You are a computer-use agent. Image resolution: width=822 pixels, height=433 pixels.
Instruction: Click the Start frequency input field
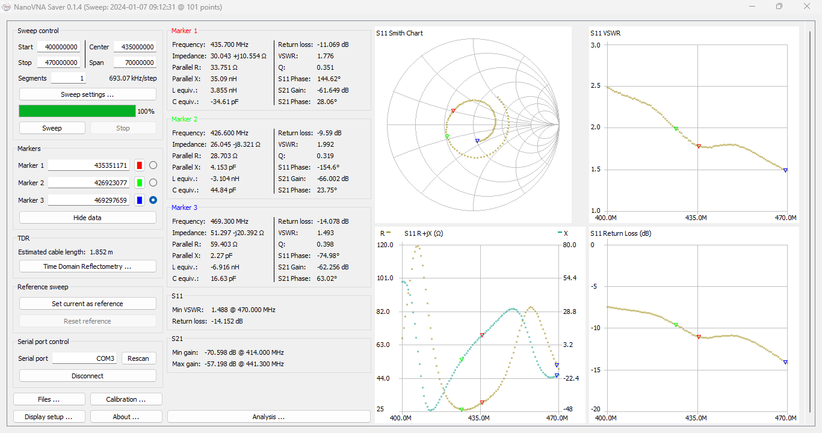(58, 47)
